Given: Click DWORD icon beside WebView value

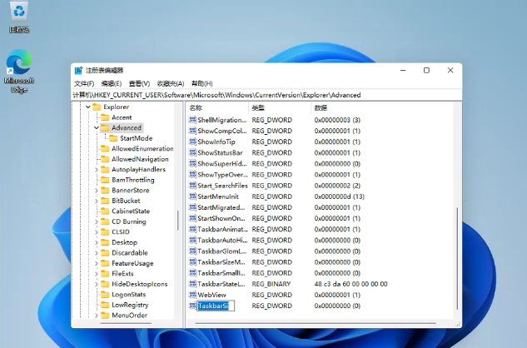Looking at the screenshot, I should tap(192, 295).
